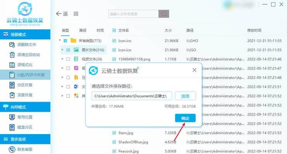Screen dimensions: 287x154
Task: Open 联系客服 support option
Action: (x=21, y=149)
